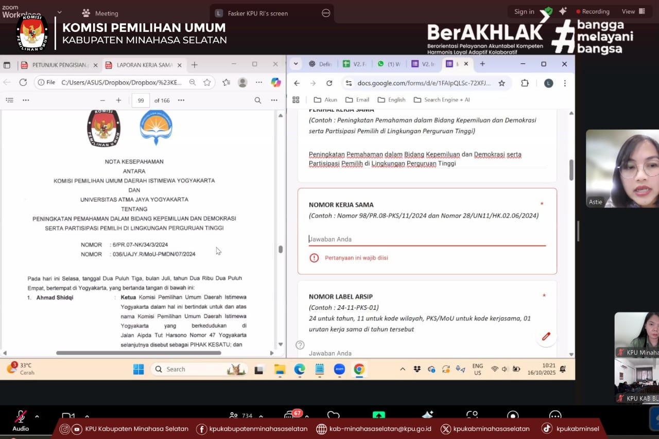Click the PDF zoom in plus button
The image size is (659, 439).
(x=118, y=100)
